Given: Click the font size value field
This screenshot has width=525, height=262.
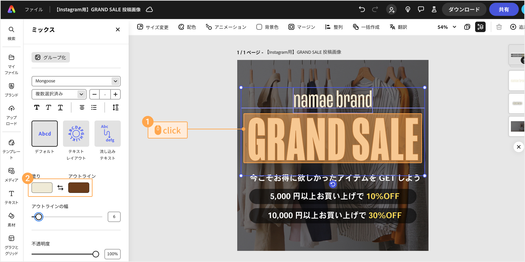Looking at the screenshot, I should (105, 94).
